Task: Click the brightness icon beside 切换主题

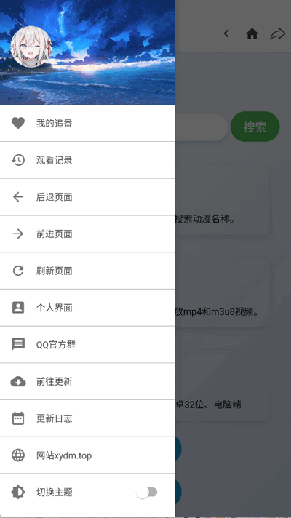Action: point(18,493)
